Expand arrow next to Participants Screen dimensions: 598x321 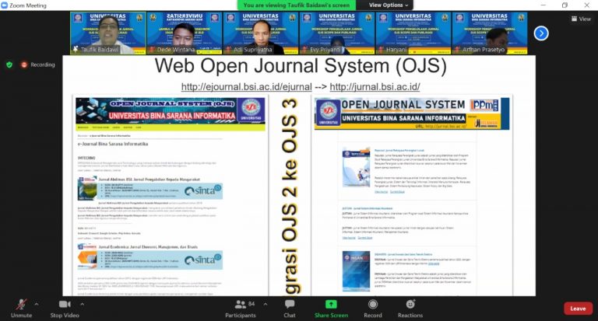266,304
